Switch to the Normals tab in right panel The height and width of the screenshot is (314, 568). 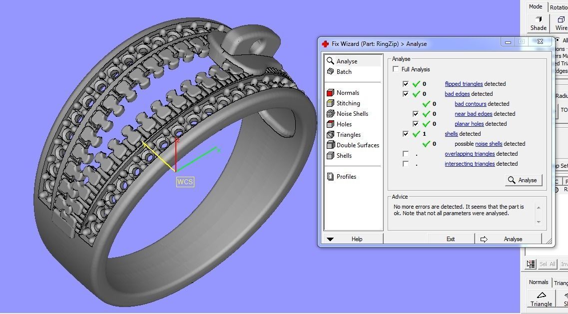539,282
